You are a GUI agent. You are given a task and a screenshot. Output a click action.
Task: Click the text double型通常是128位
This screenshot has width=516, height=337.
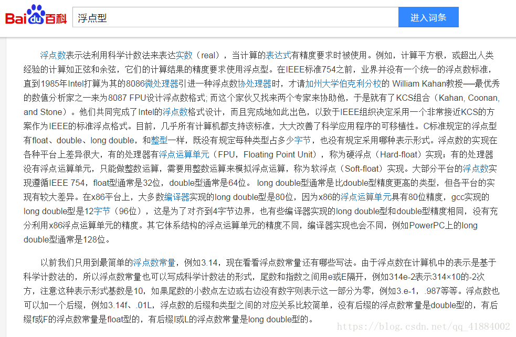(x=64, y=239)
